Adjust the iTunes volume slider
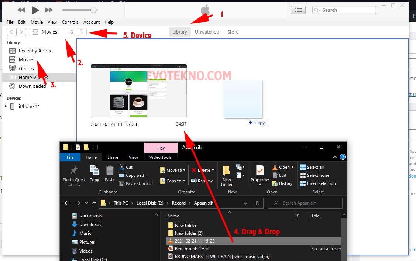The height and width of the screenshot is (261, 416). (93, 10)
